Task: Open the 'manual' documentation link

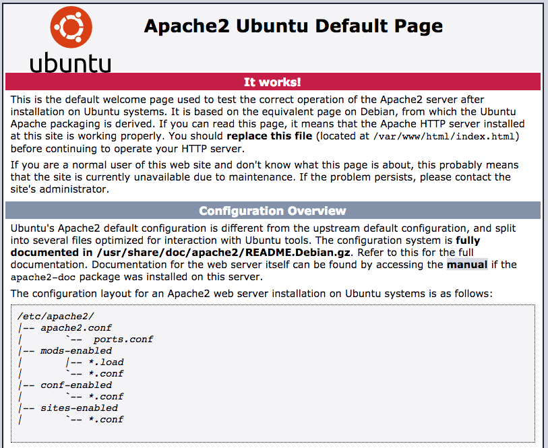Action: 467,265
